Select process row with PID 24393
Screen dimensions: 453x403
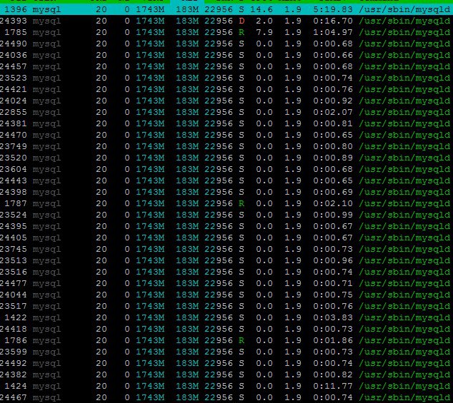click(x=226, y=21)
